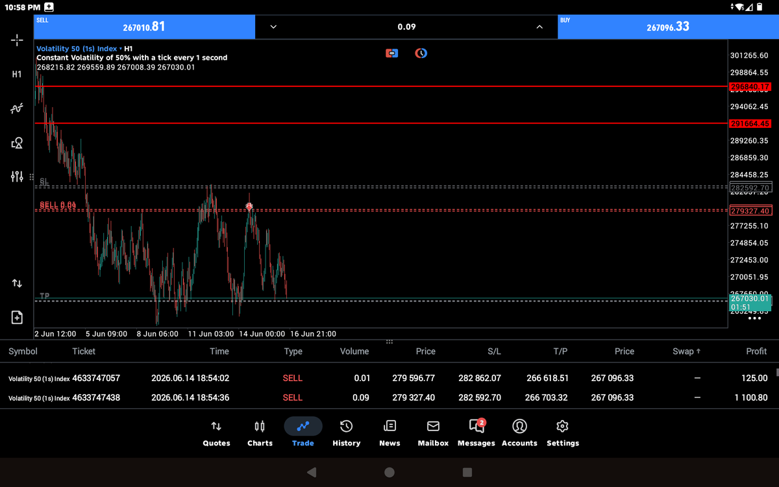Tap stop loss value 282 862.07
Image resolution: width=779 pixels, height=487 pixels.
[x=480, y=378]
